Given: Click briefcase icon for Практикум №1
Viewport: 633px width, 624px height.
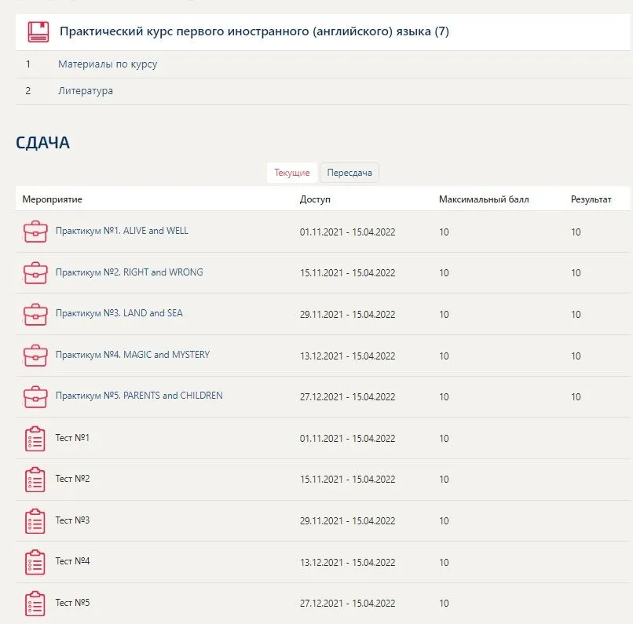Looking at the screenshot, I should tap(35, 232).
